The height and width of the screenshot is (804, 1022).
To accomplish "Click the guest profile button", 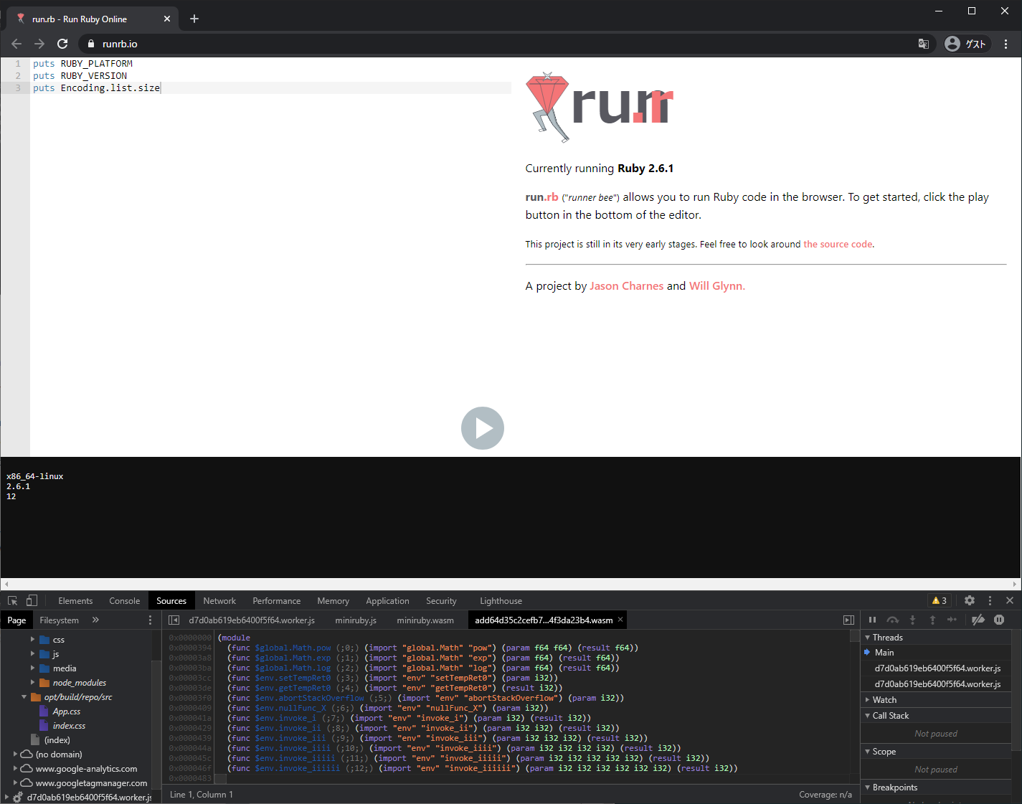I will [x=967, y=44].
